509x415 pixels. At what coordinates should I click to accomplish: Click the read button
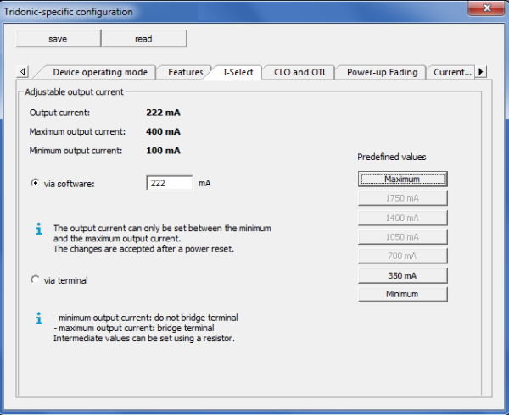144,39
